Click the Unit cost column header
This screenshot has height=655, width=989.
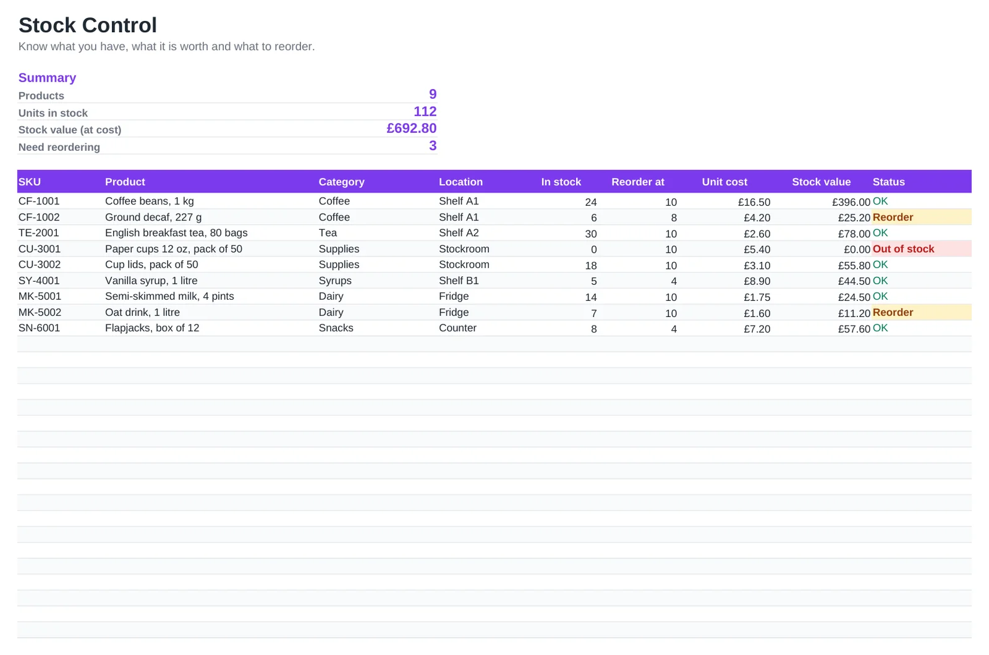coord(724,182)
